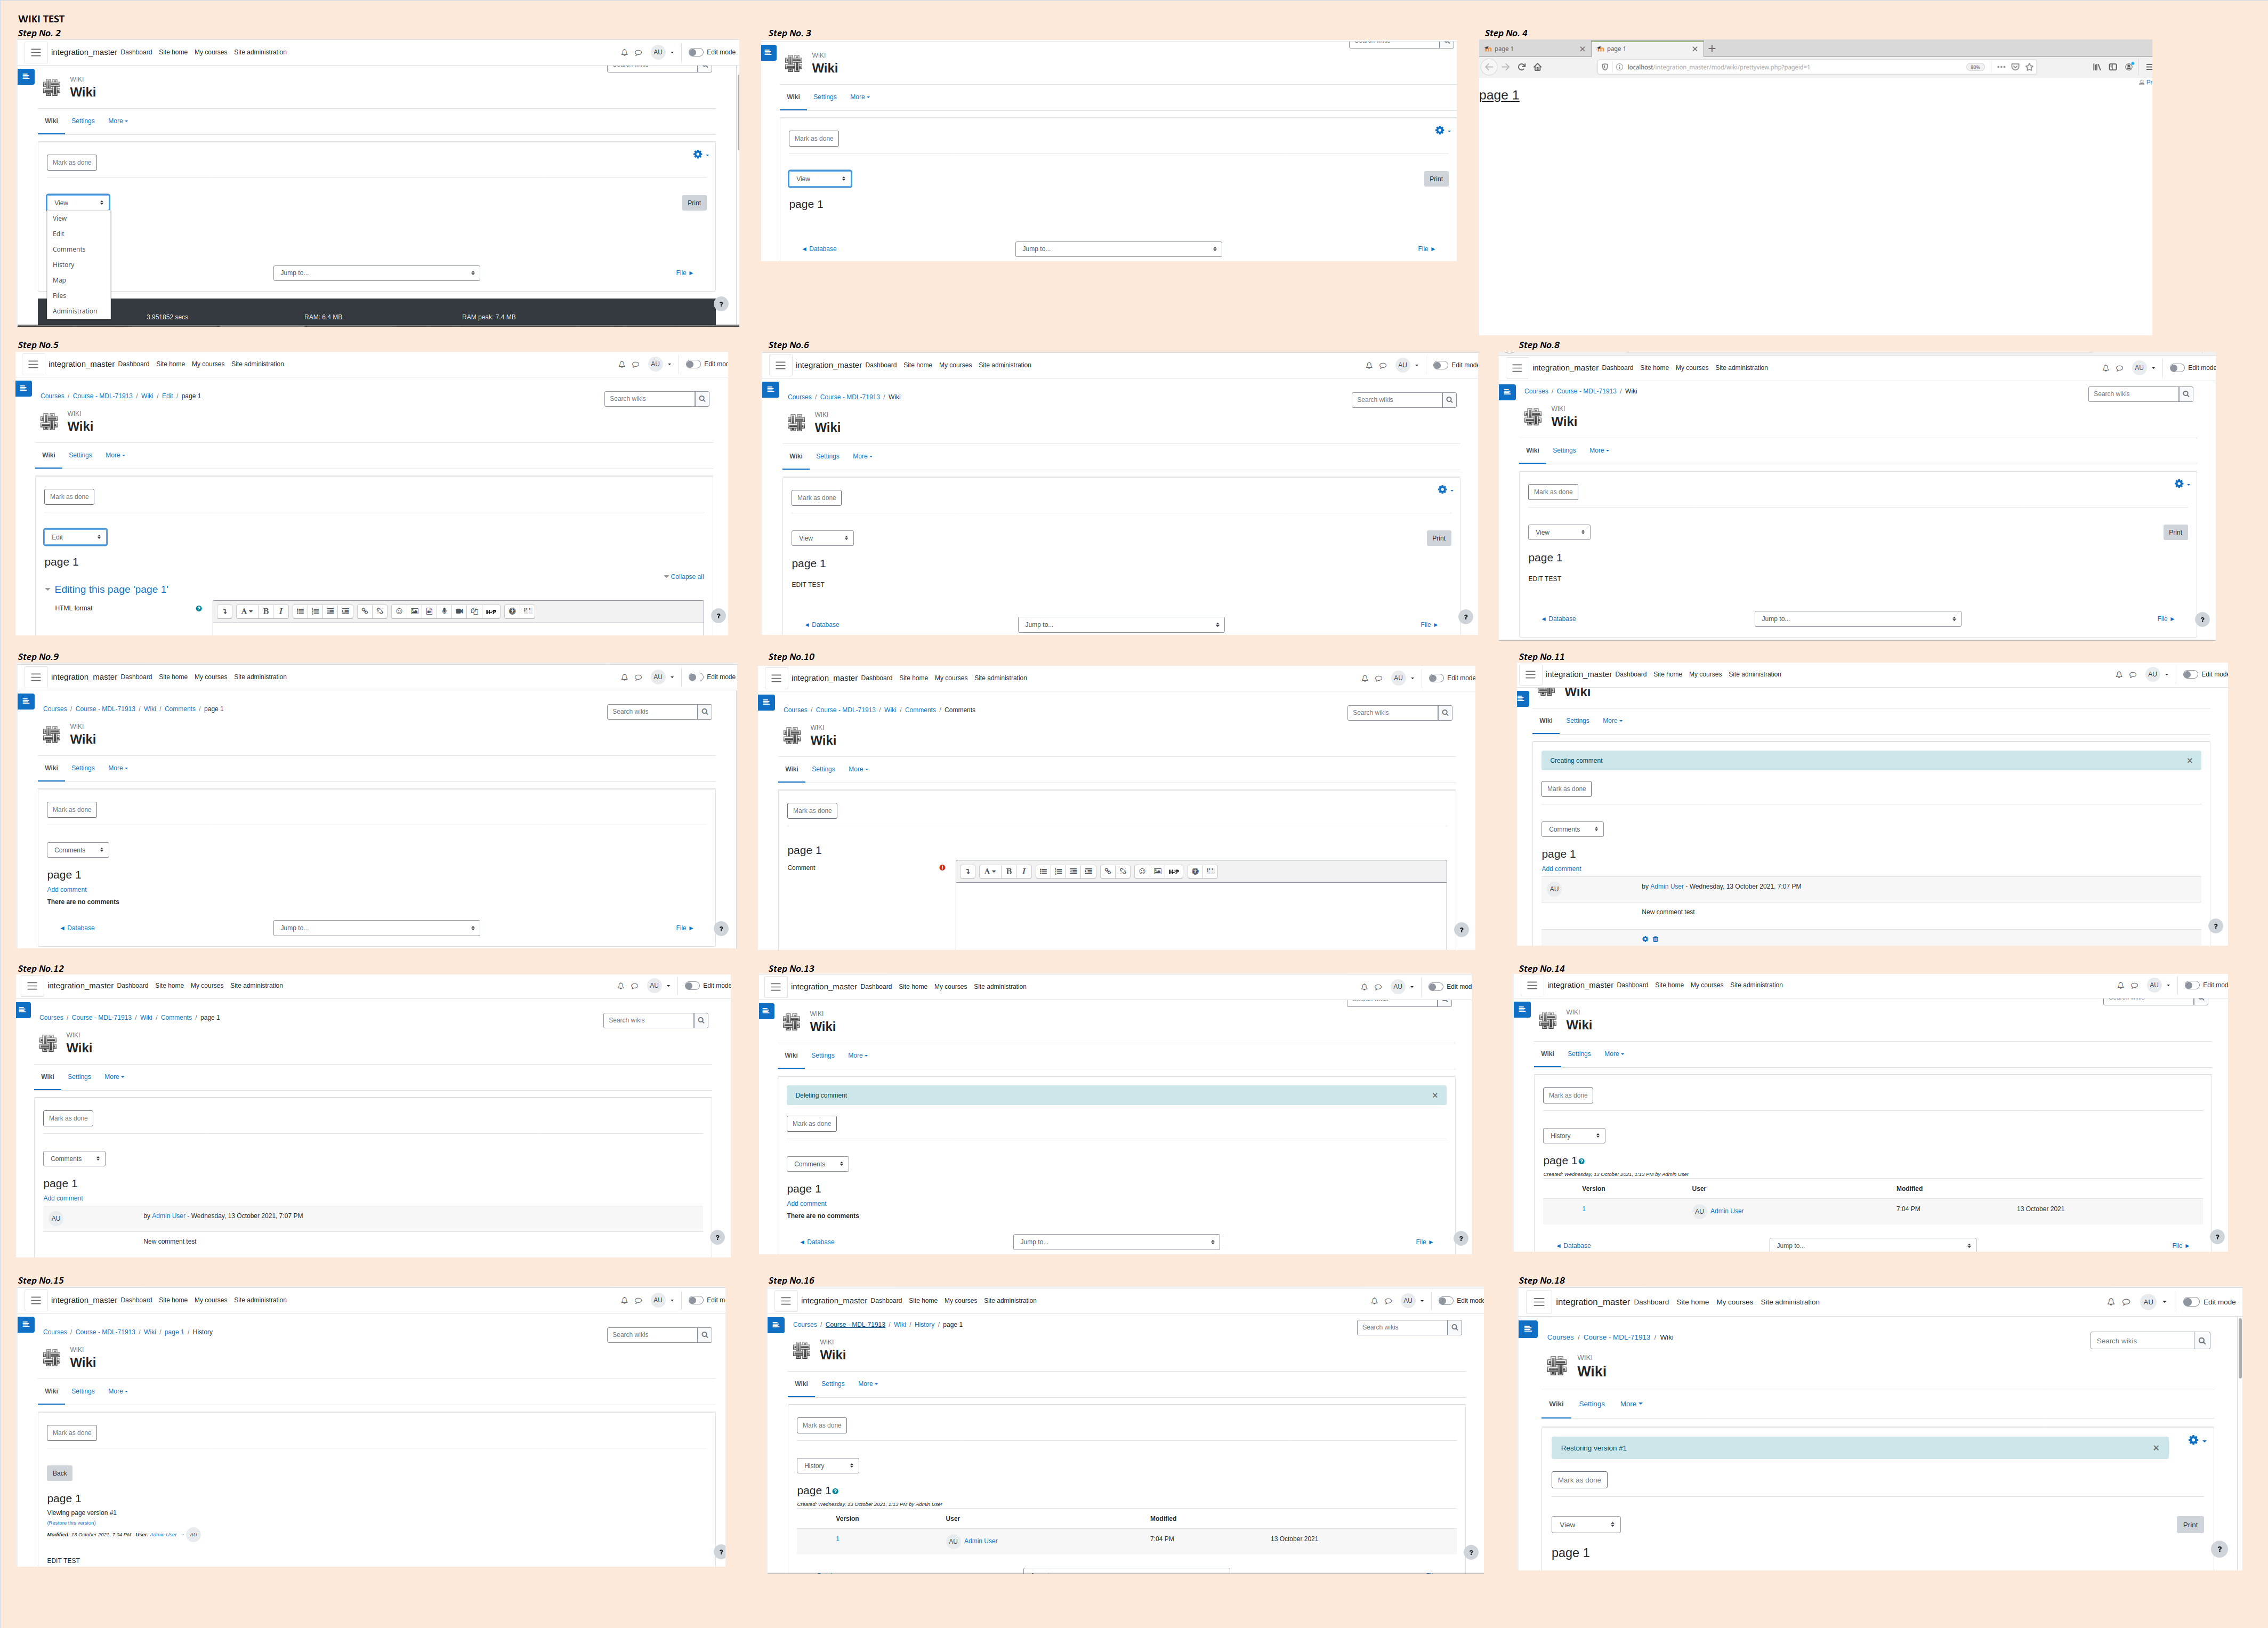This screenshot has height=1628, width=2268.
Task: Click the notification bell in Step 2
Action: pos(624,52)
